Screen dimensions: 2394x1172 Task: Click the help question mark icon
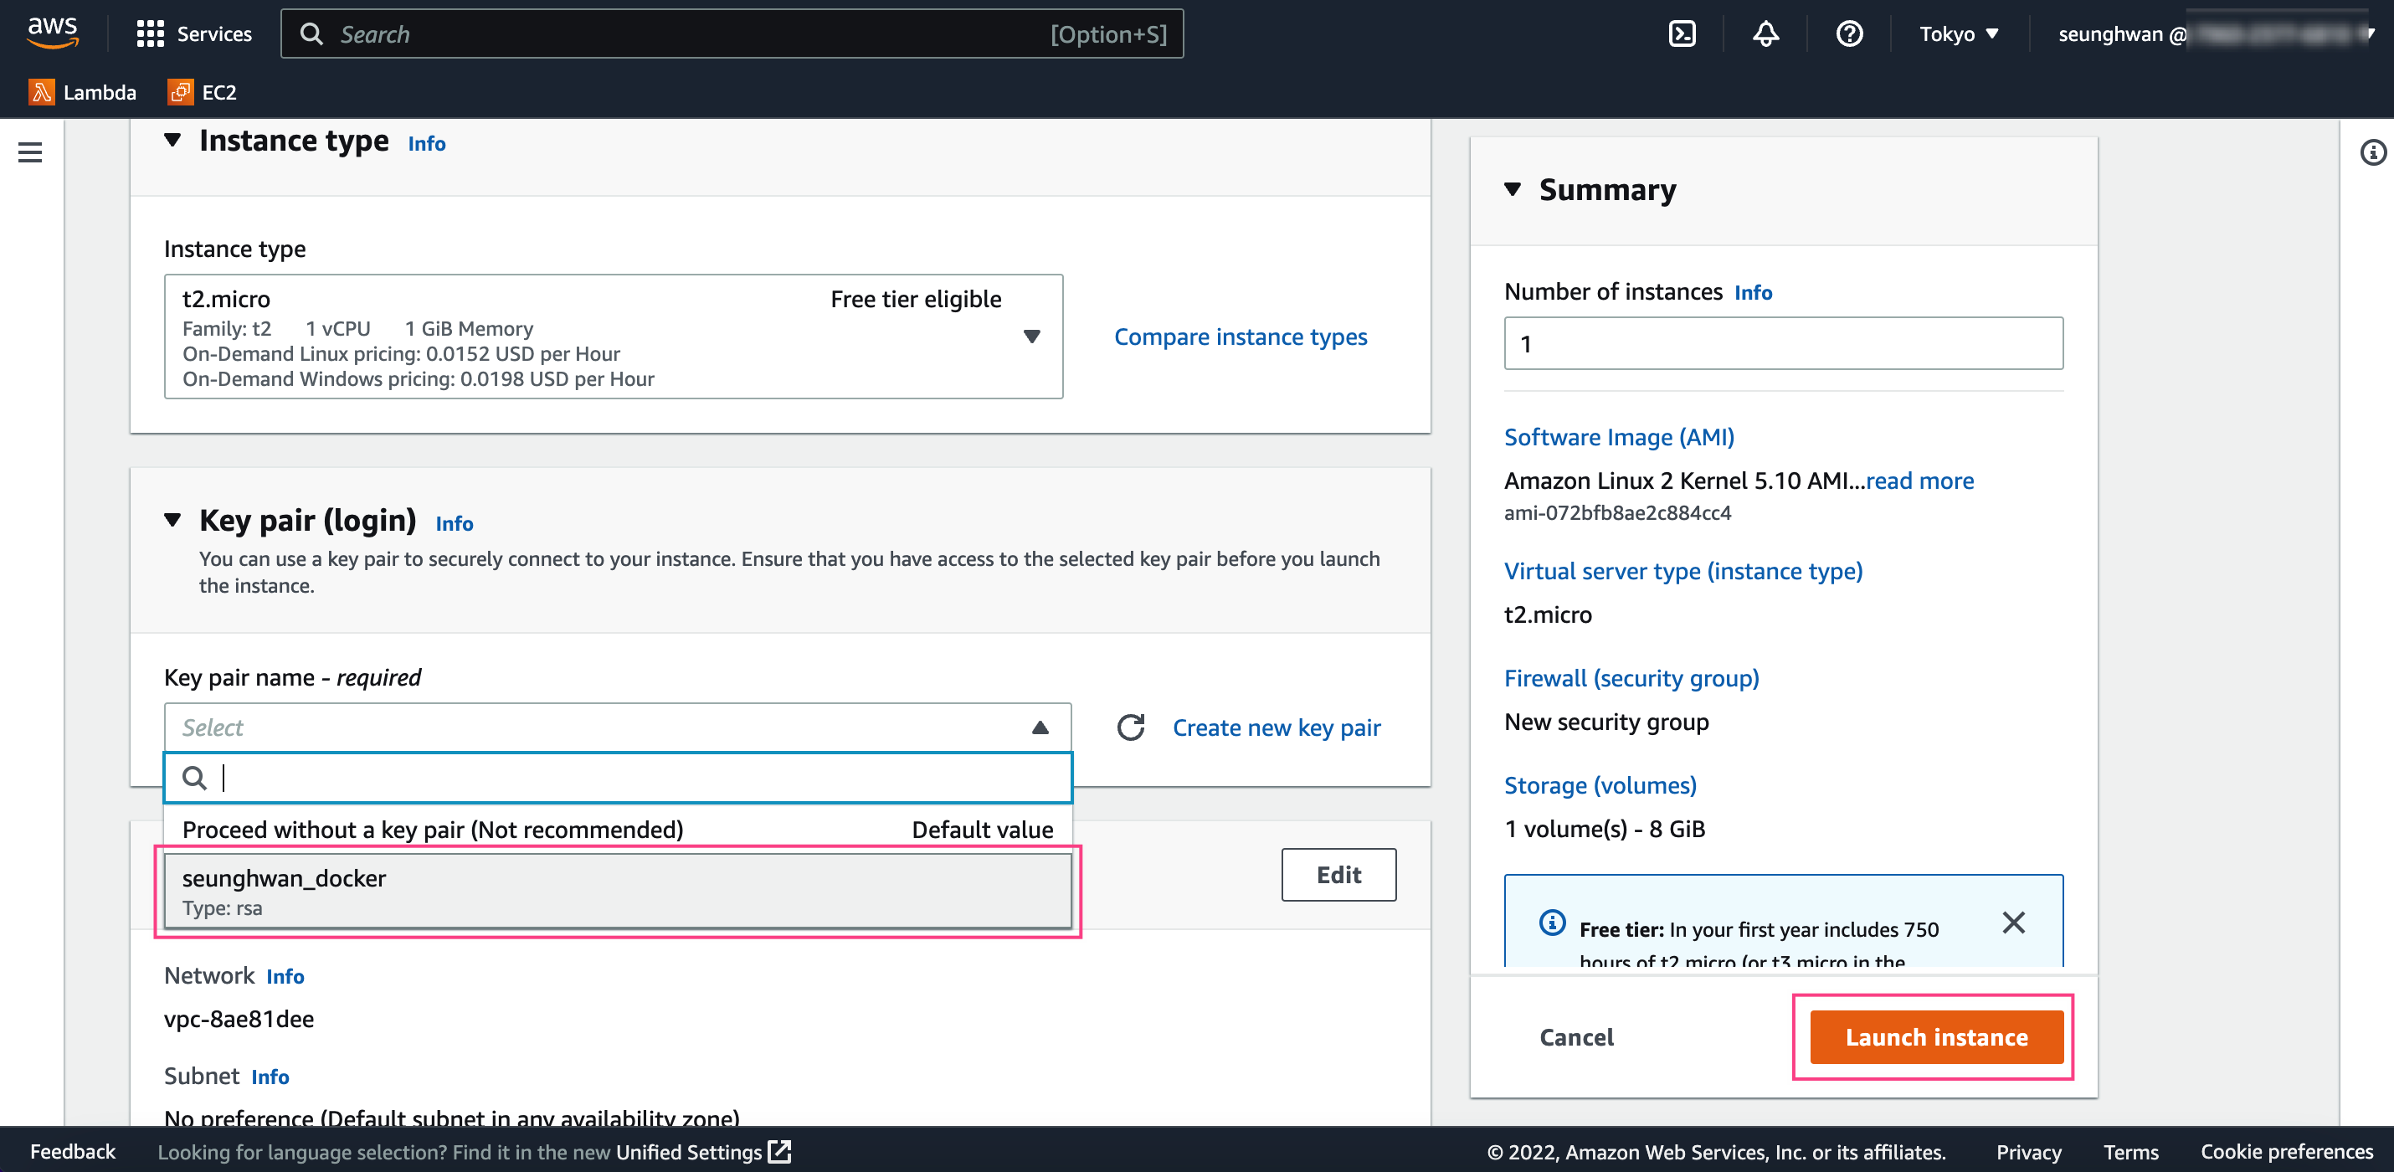tap(1848, 34)
